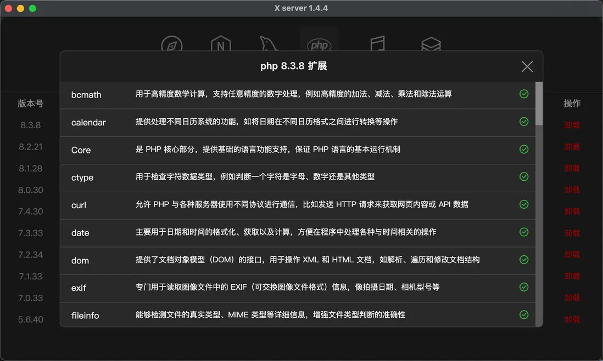Click uninstall (卸载) for version 8.0.30
This screenshot has height=361, width=603.
(572, 190)
